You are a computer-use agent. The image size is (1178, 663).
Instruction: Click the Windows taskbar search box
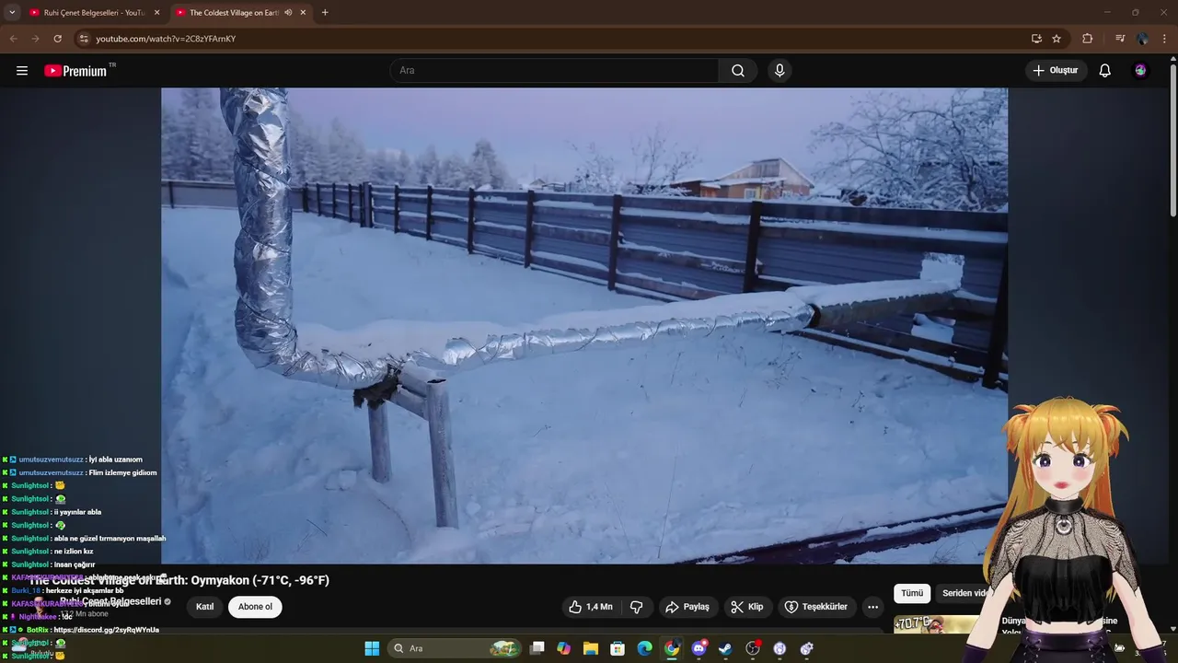[x=454, y=648]
